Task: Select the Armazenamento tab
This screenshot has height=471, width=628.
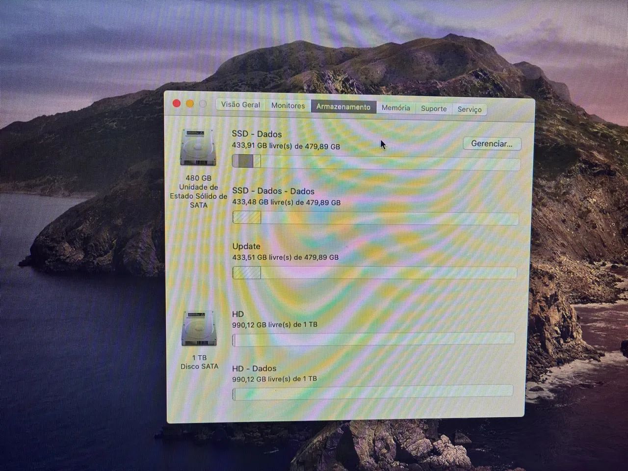Action: pos(343,106)
